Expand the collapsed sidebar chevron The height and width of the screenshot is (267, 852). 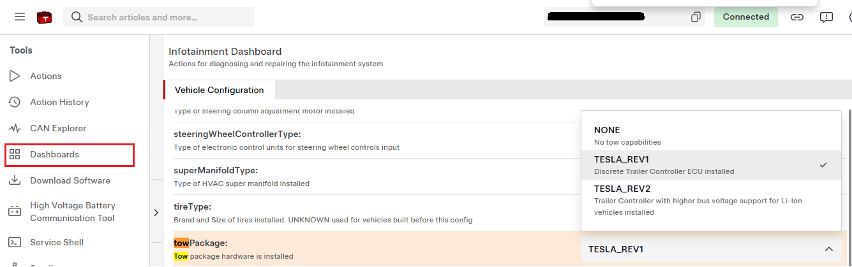156,213
